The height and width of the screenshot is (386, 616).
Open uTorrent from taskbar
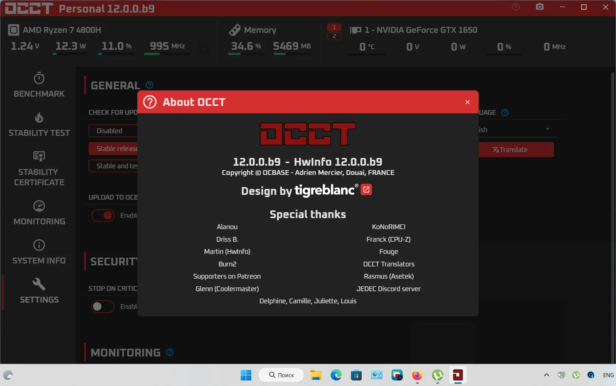tap(438, 375)
